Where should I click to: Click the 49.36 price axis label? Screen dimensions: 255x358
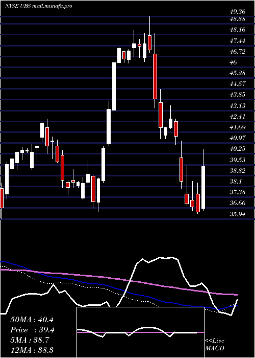238,12
